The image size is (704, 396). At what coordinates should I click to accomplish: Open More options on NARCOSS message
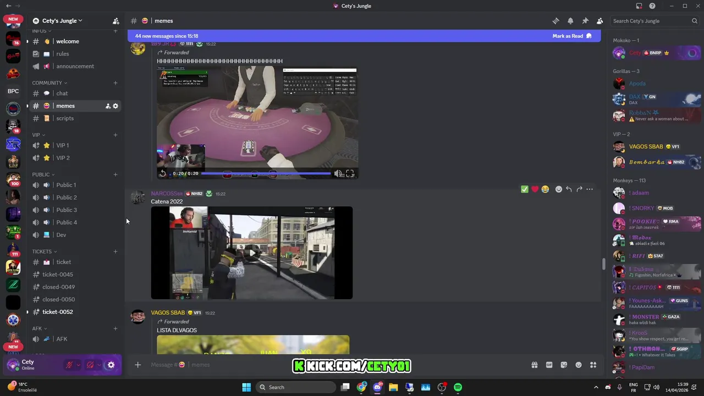(x=590, y=189)
